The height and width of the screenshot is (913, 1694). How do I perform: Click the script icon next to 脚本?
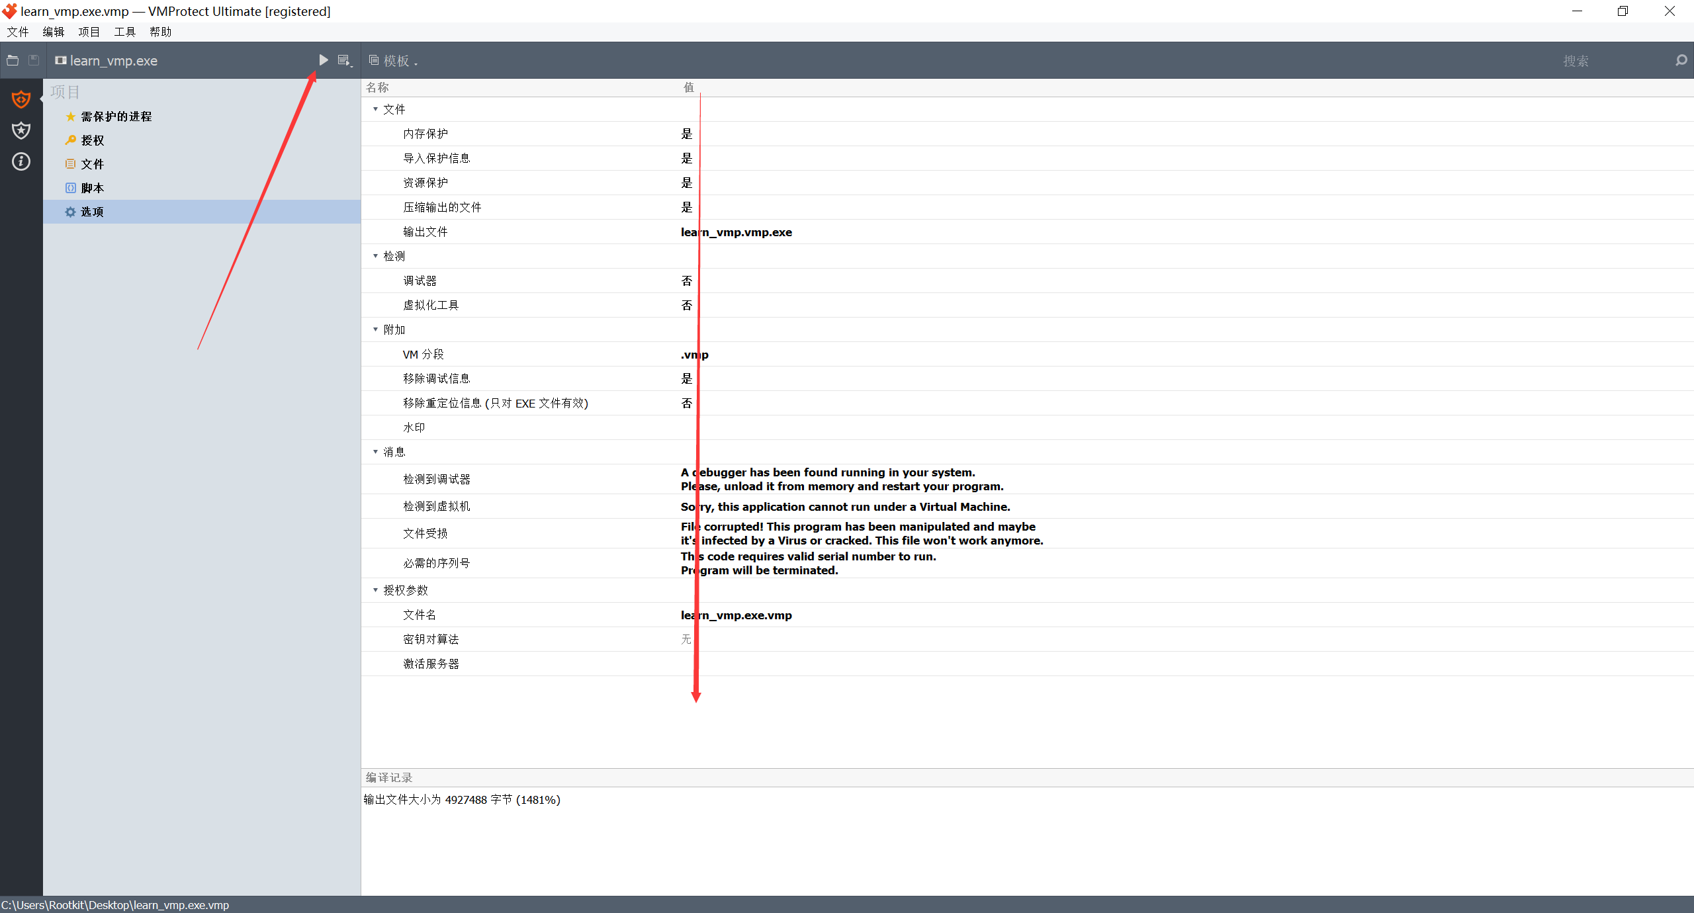click(x=70, y=188)
